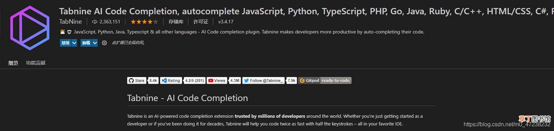The height and width of the screenshot is (131, 554).
Task: Expand the 卸载 dropdown arrow
Action: point(95,43)
